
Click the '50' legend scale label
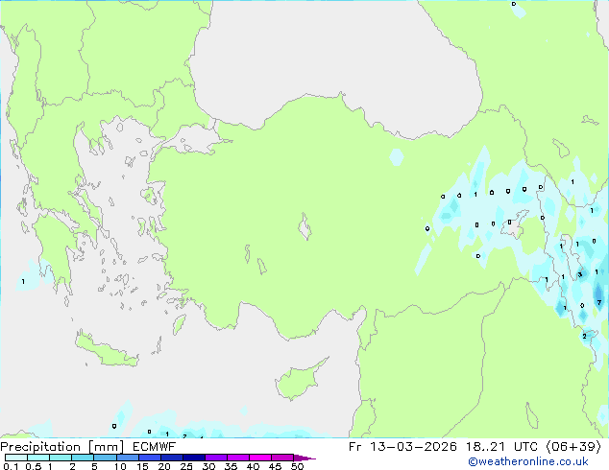tap(297, 466)
